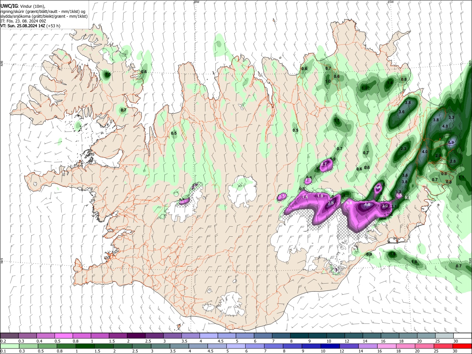The height and width of the screenshot is (354, 472).
Task: Click the 3.3 precipitation value over the east coast
Action: (x=451, y=117)
